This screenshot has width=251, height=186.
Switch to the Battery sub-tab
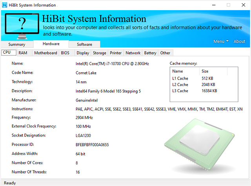150,53
